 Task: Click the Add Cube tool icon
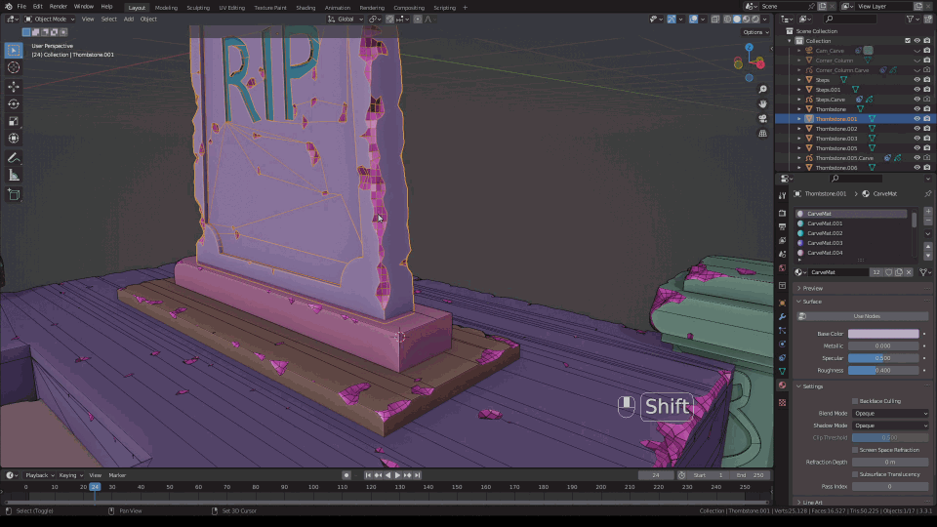[14, 194]
